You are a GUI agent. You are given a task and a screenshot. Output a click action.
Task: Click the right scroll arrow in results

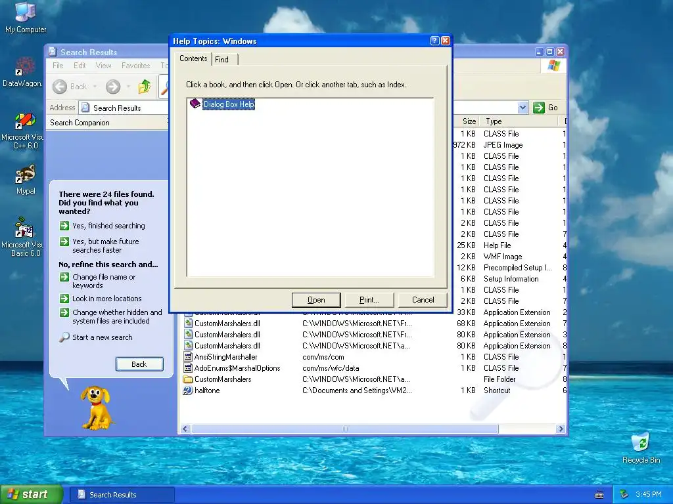point(561,429)
